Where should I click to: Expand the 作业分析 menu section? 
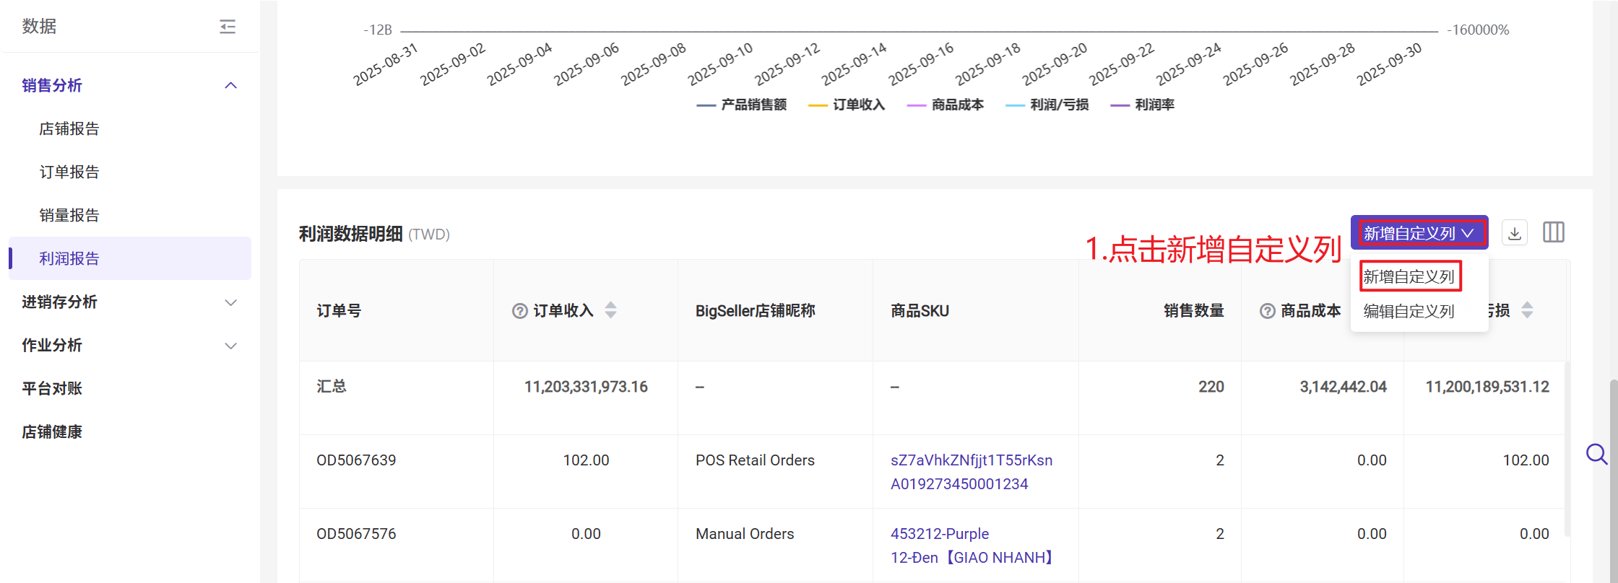(230, 346)
